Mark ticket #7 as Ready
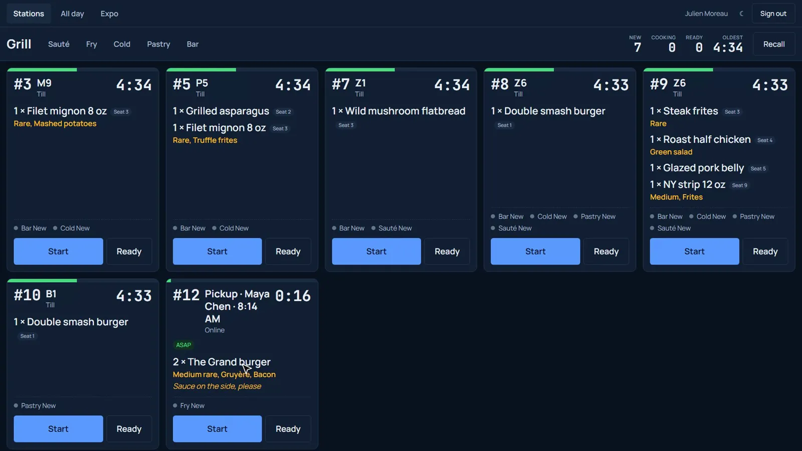This screenshot has height=451, width=802. (x=447, y=251)
